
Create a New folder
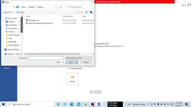point(20,12)
